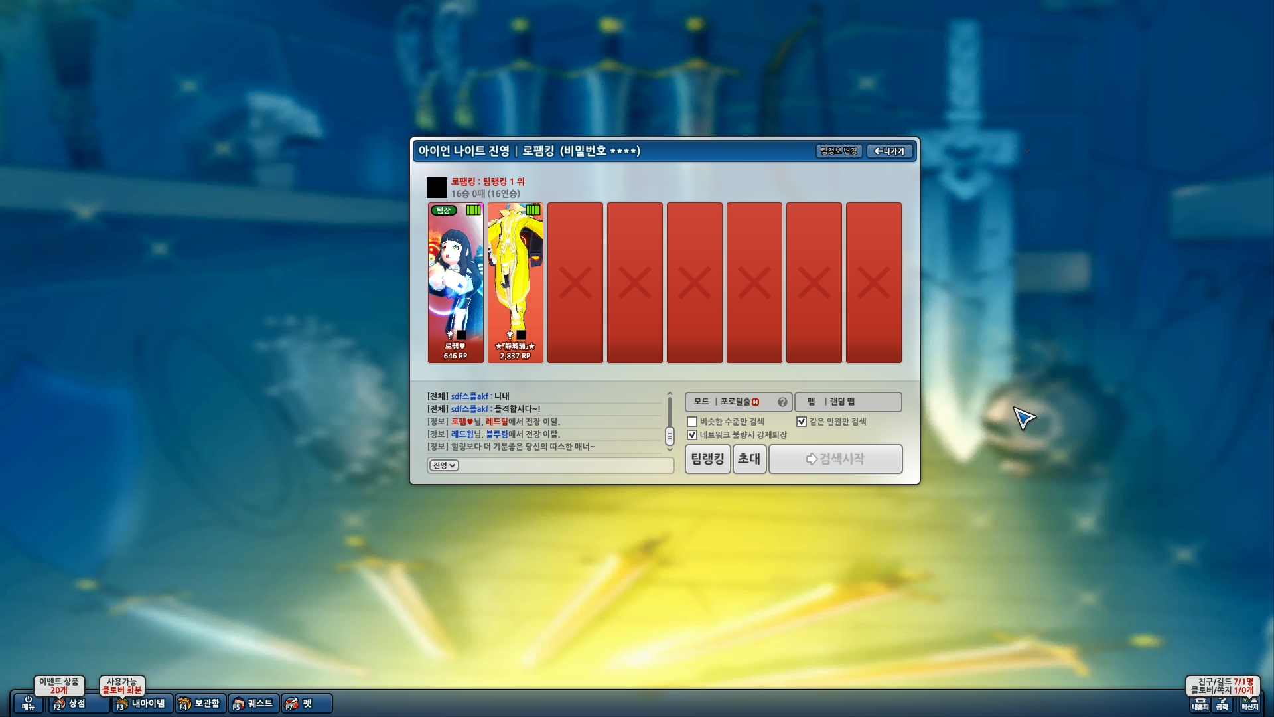Open the 상점 shop (F2)
1274x717 pixels.
[78, 703]
